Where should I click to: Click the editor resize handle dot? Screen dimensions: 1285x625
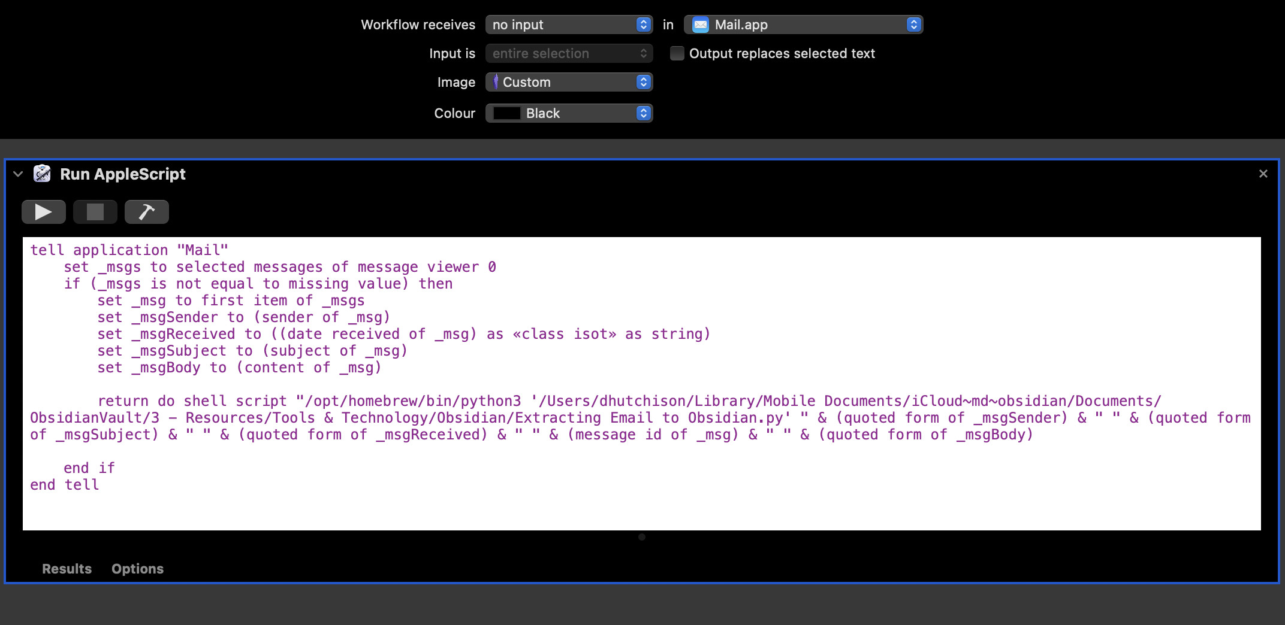click(x=642, y=537)
